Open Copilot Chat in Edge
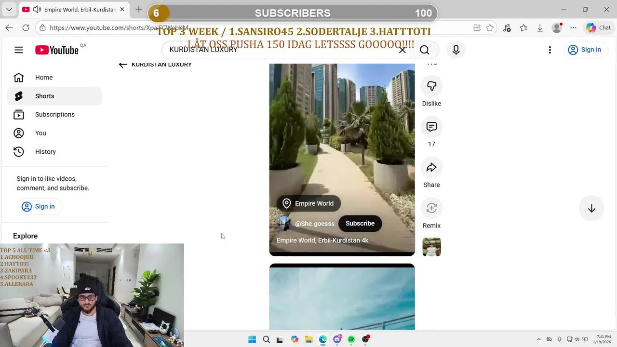 pyautogui.click(x=598, y=28)
